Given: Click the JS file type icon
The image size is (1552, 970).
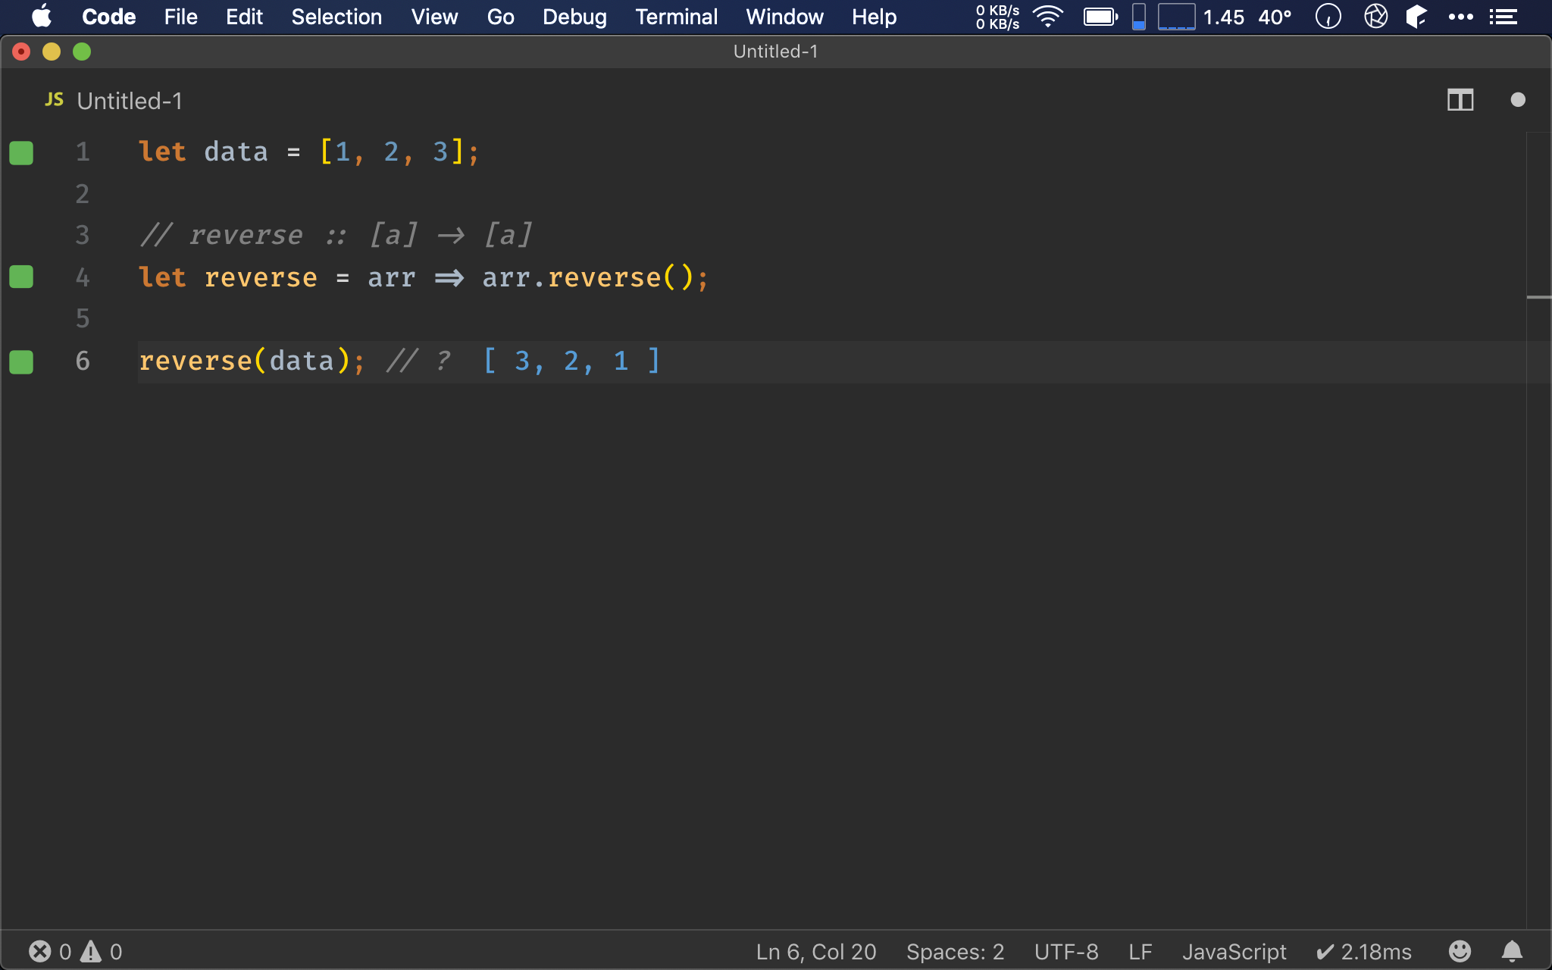Looking at the screenshot, I should click(55, 100).
